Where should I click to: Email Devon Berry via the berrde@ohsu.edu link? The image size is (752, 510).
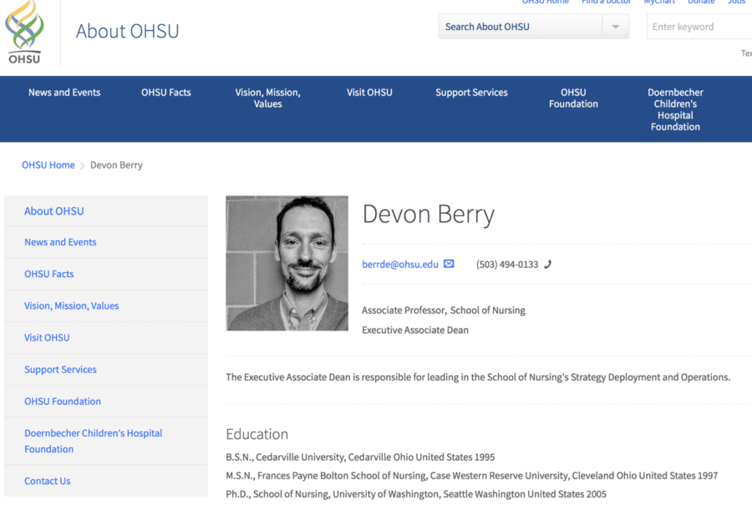(399, 264)
